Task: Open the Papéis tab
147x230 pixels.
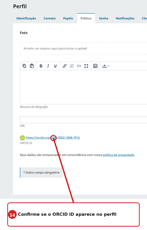Action: coord(68,18)
